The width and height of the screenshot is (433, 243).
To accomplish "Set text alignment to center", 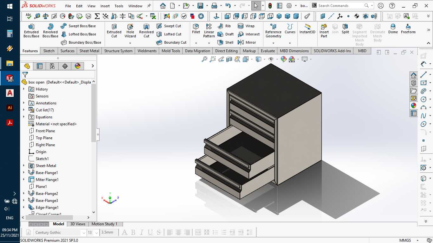I will 178,233.
